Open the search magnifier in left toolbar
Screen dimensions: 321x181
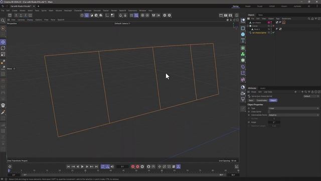(3, 21)
